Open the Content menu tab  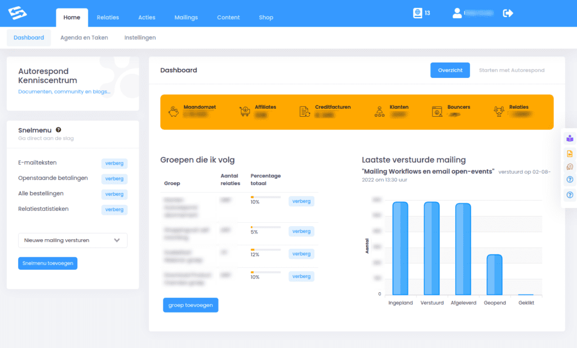(x=228, y=17)
